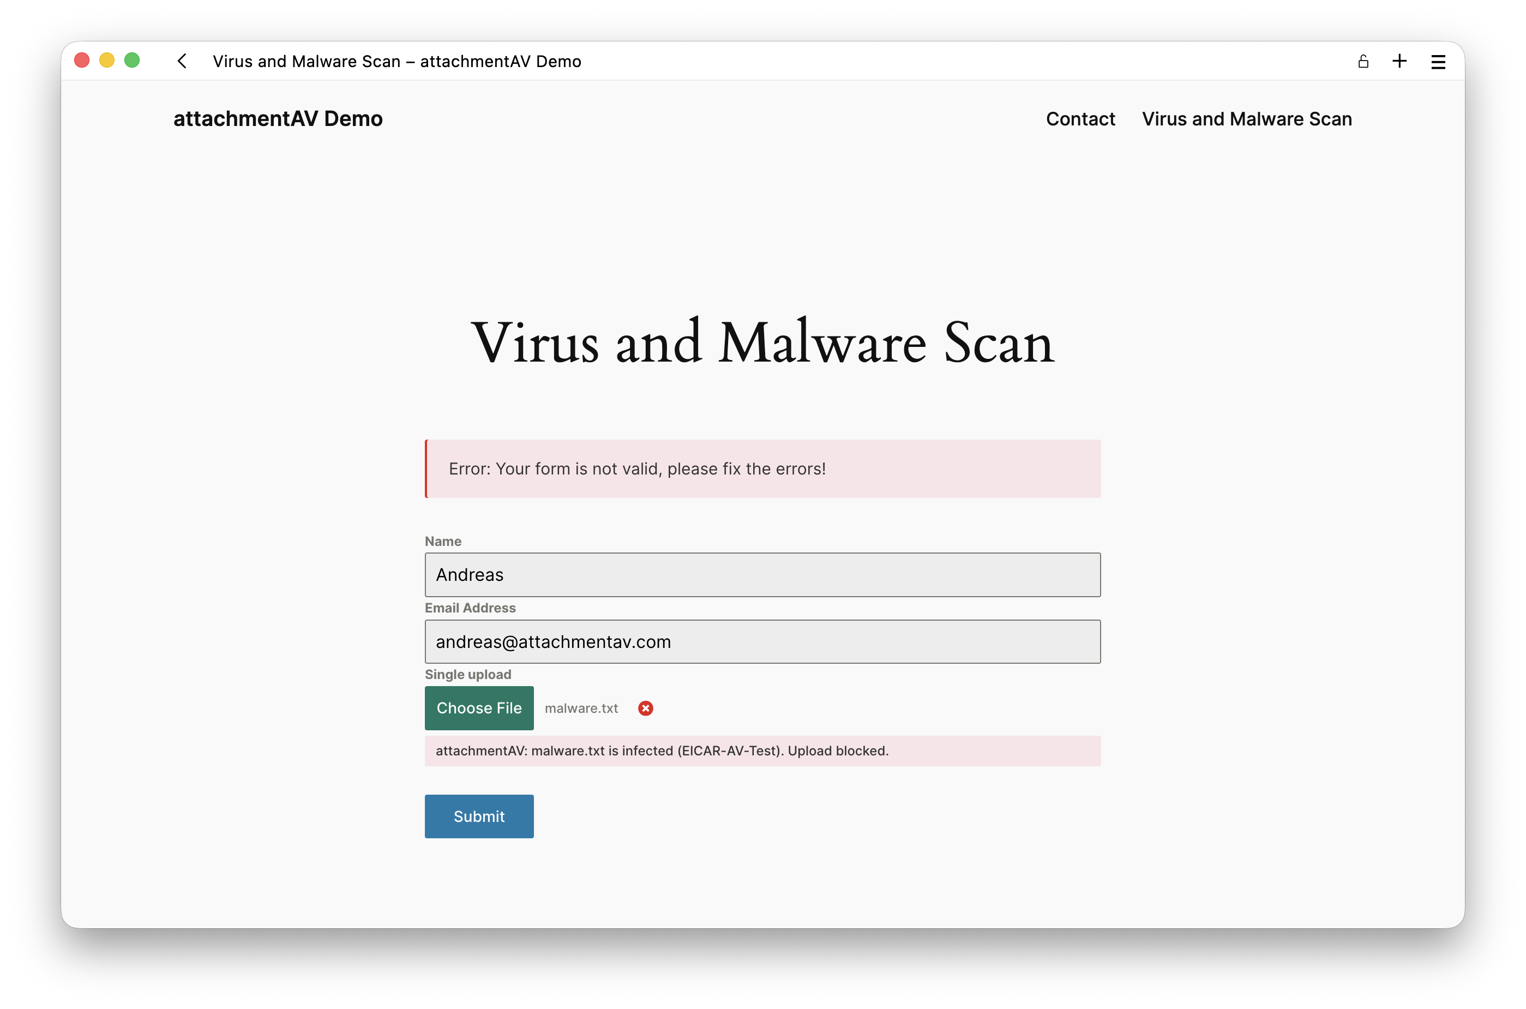Click the infected upload blocked message
The width and height of the screenshot is (1526, 1009).
point(762,751)
